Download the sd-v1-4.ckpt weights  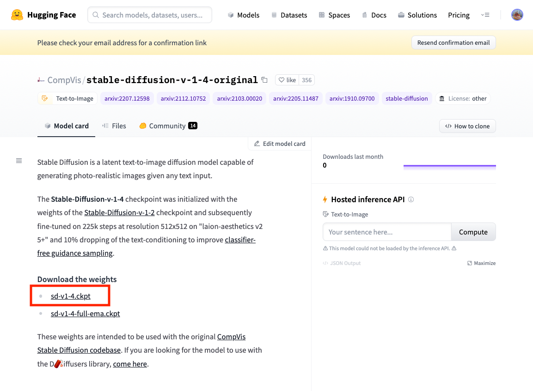(70, 296)
